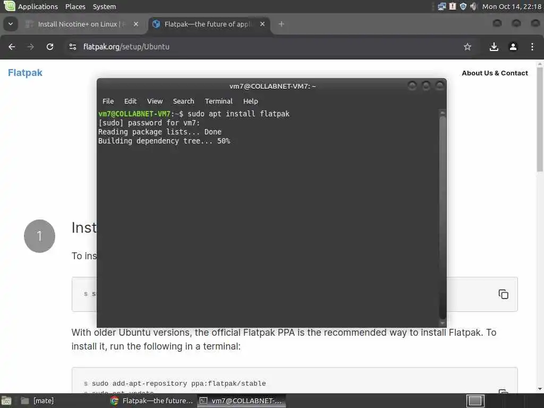The image size is (544, 408).
Task: Click the Building dependency tree line in terminal
Action: pyautogui.click(x=164, y=141)
